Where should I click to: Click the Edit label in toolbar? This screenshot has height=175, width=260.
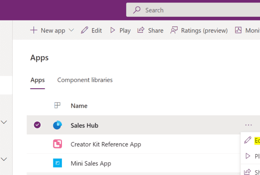tap(97, 30)
